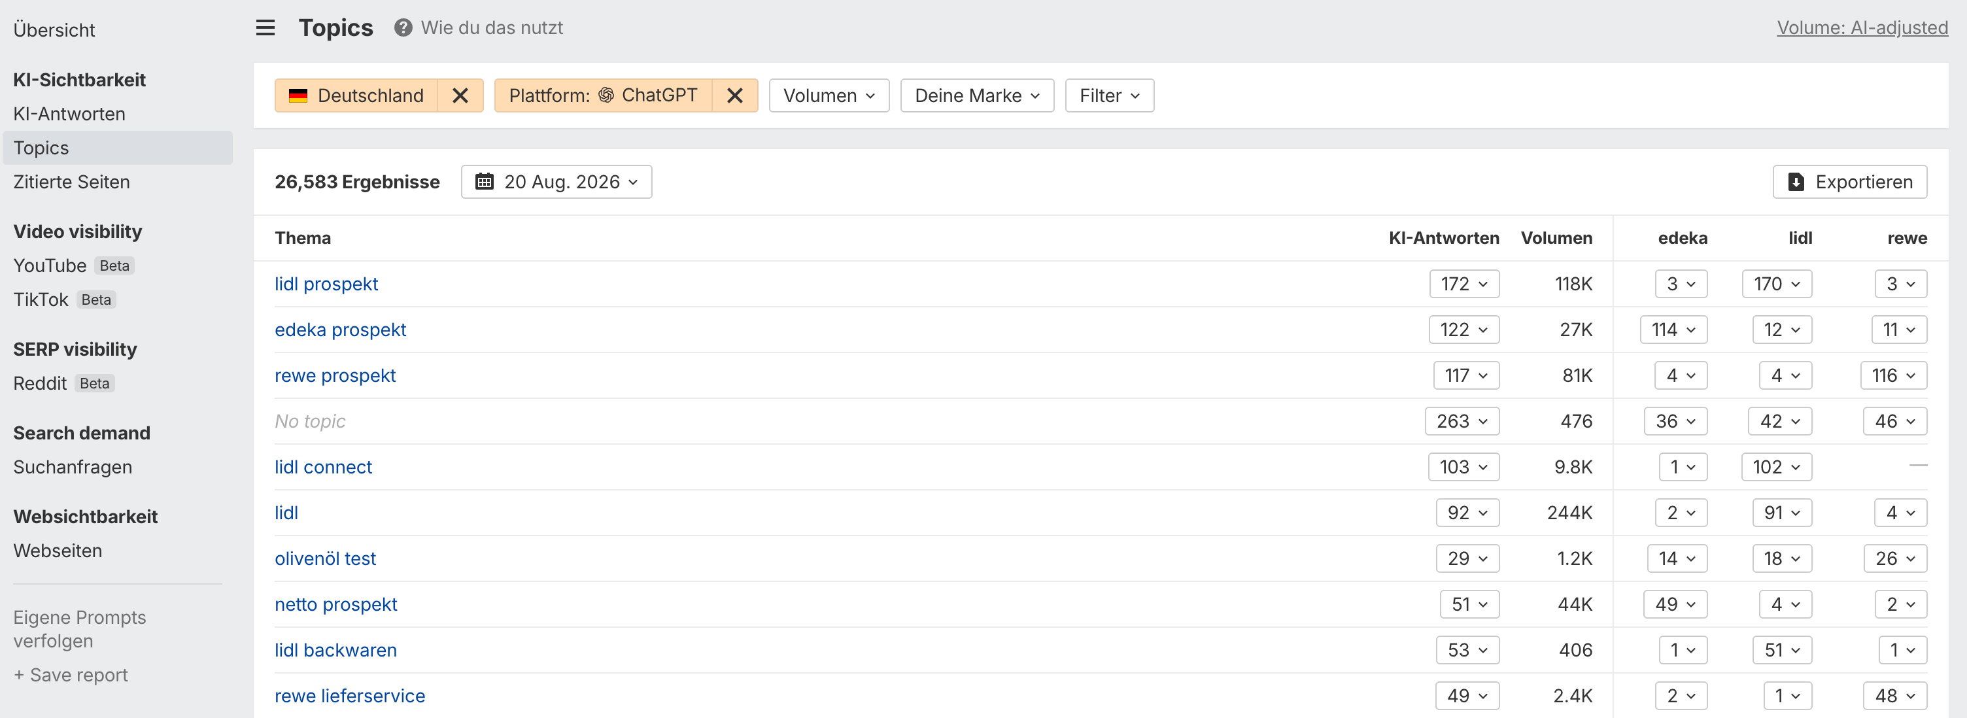Expand KI-Antworten 263 for No topic row
The height and width of the screenshot is (718, 1967).
[x=1462, y=422]
